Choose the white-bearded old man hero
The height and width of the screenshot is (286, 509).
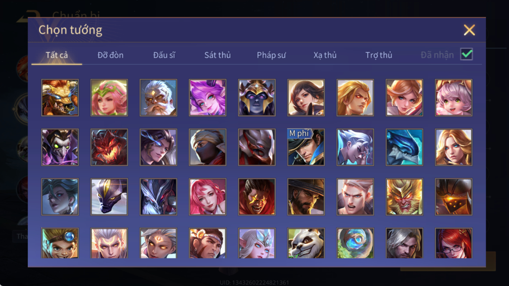point(158,98)
